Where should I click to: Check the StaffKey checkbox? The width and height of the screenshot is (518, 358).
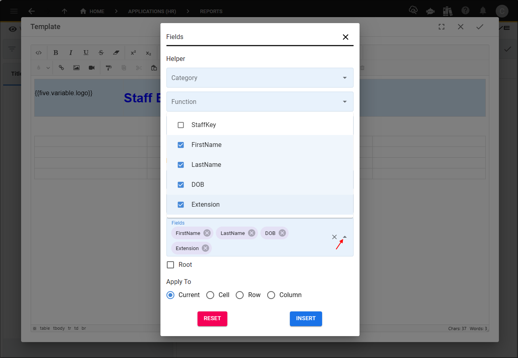click(181, 125)
